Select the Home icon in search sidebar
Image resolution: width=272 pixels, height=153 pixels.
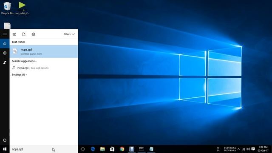pyautogui.click(x=5, y=43)
